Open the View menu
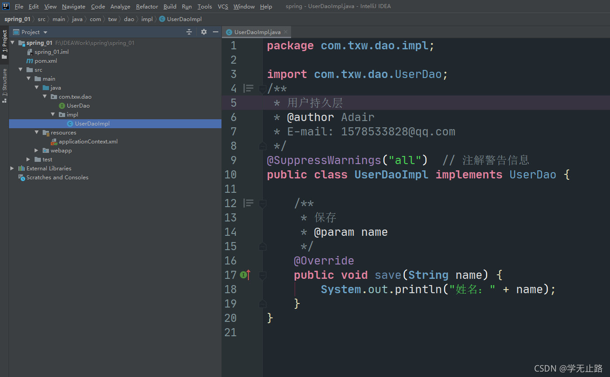Image resolution: width=610 pixels, height=377 pixels. point(51,6)
